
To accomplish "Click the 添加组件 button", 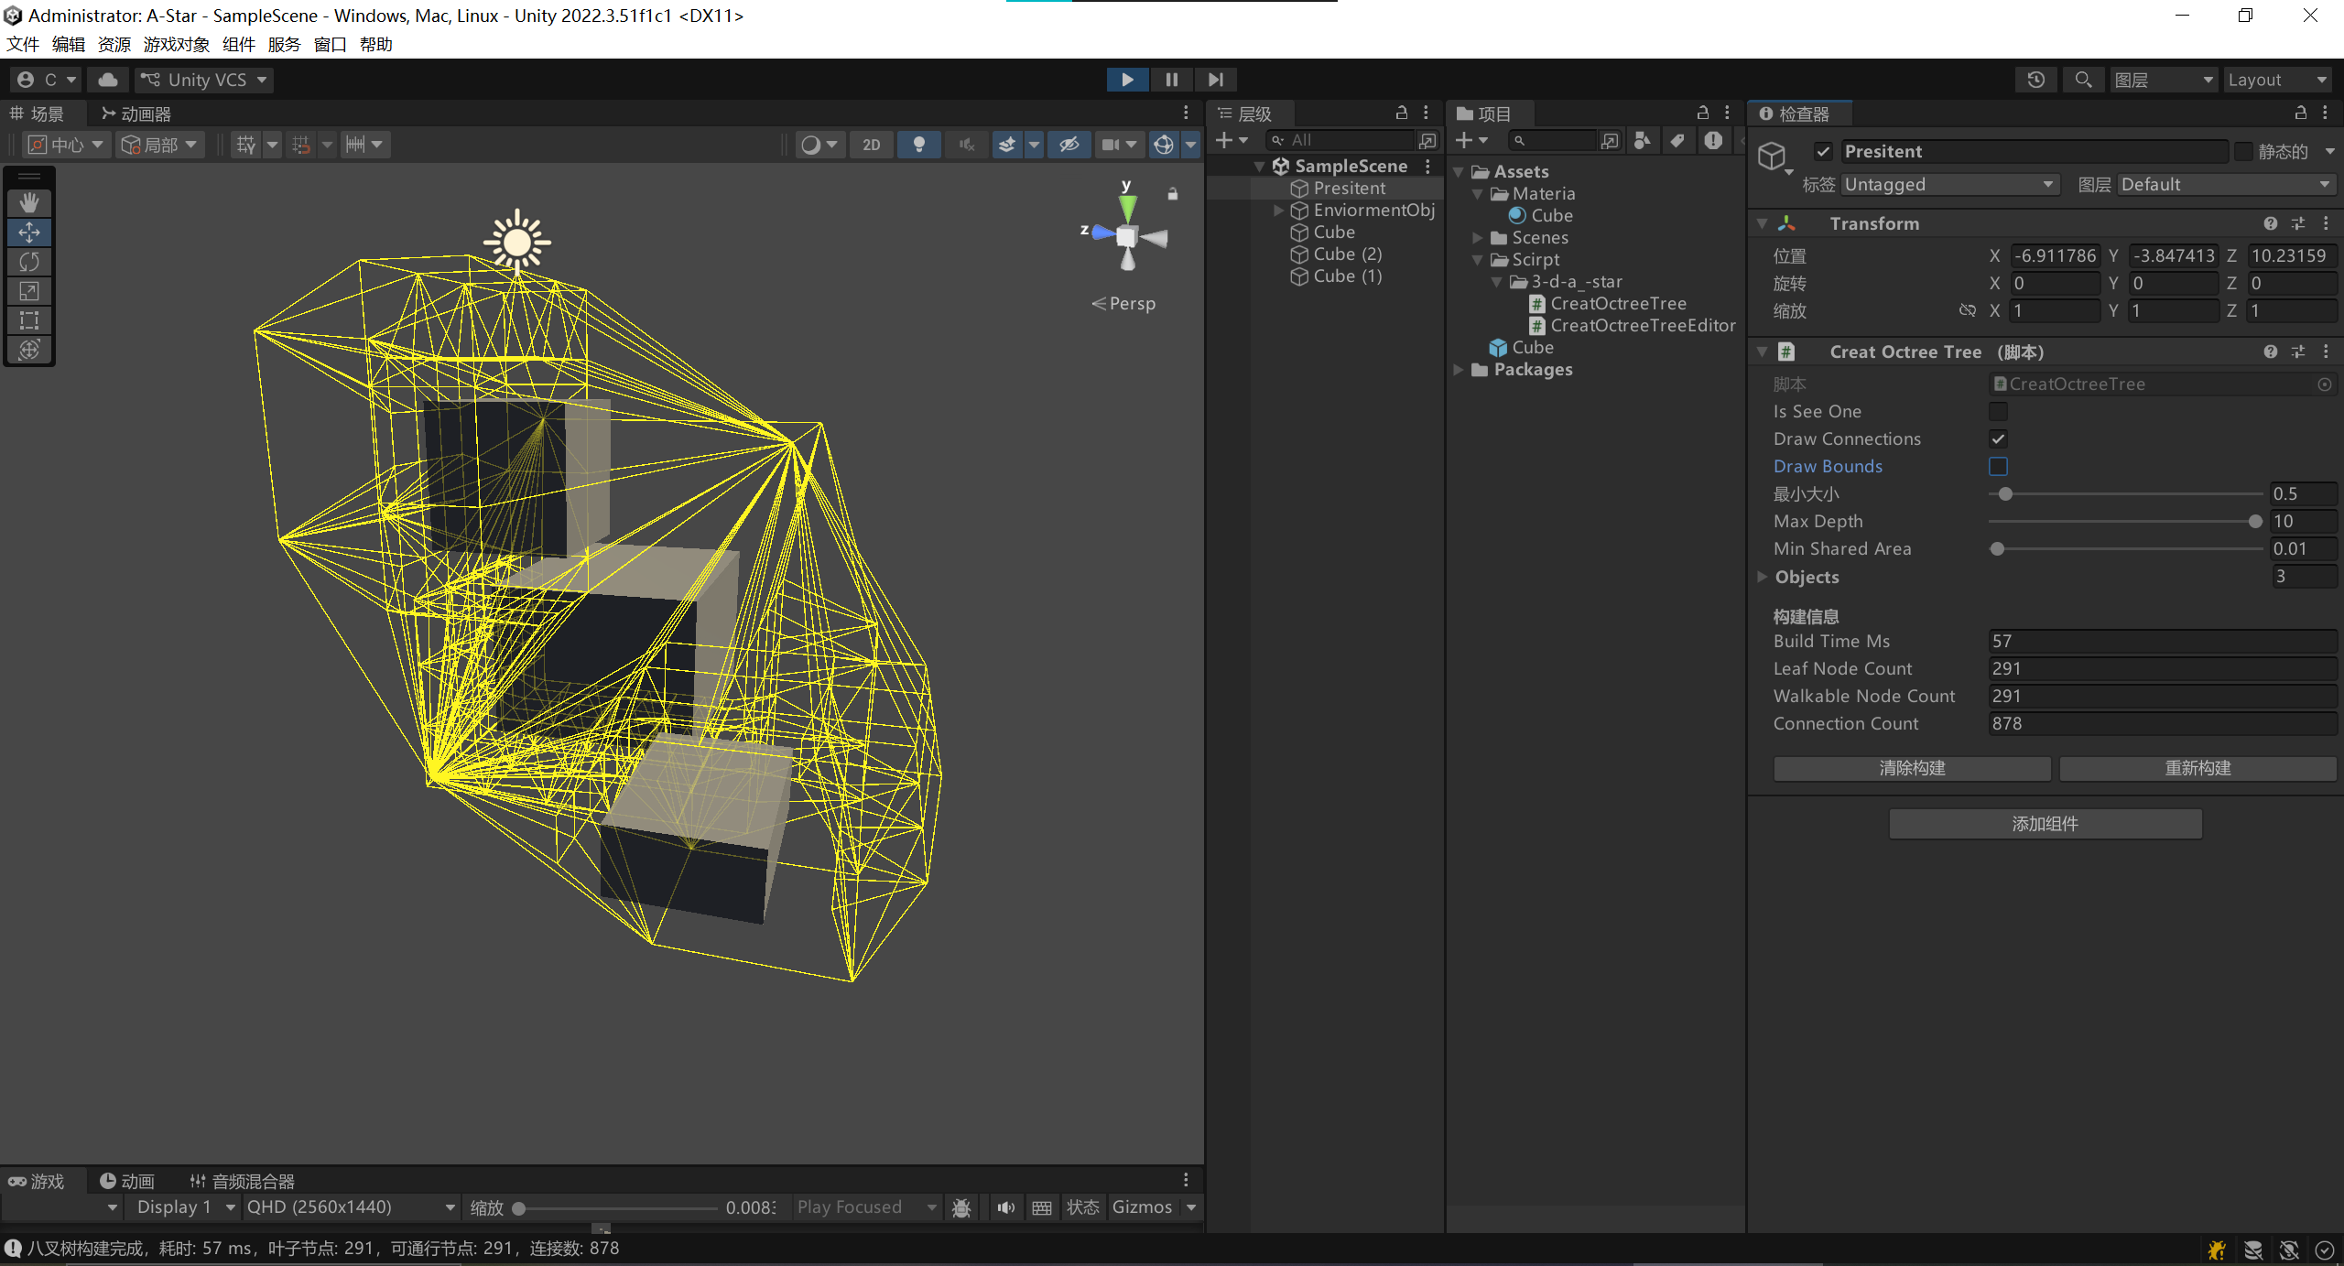I will tap(2045, 824).
